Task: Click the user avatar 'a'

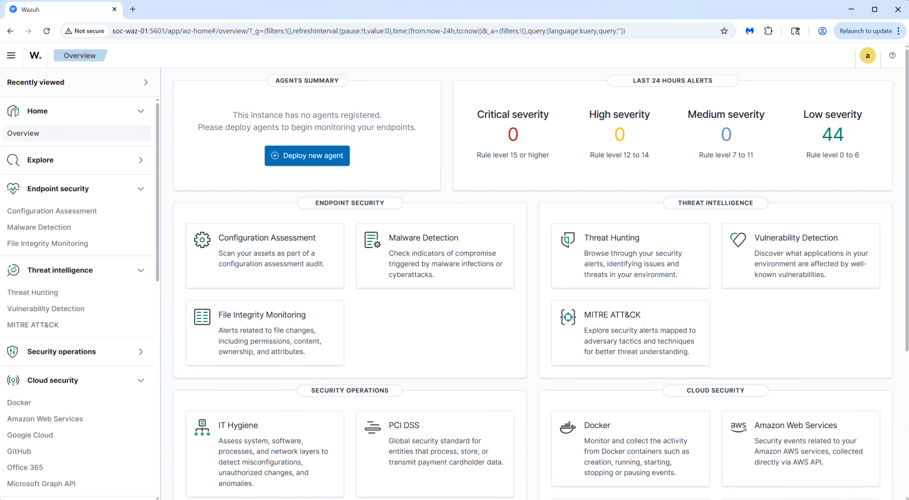Action: pos(867,55)
